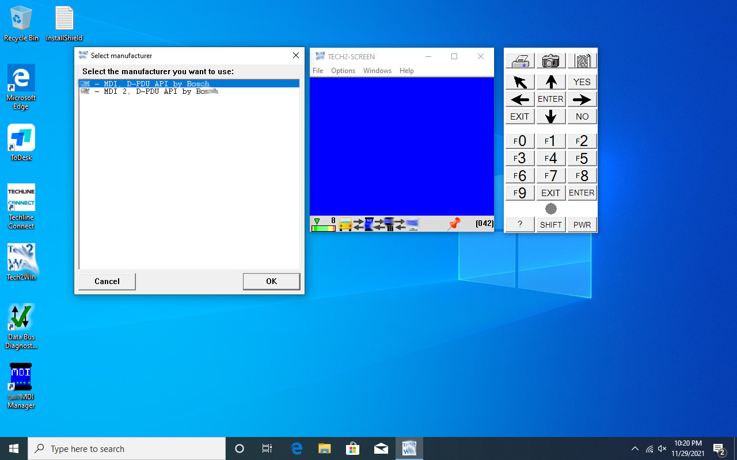737x460 pixels.
Task: Open File Explorer from the taskbar
Action: 324,448
